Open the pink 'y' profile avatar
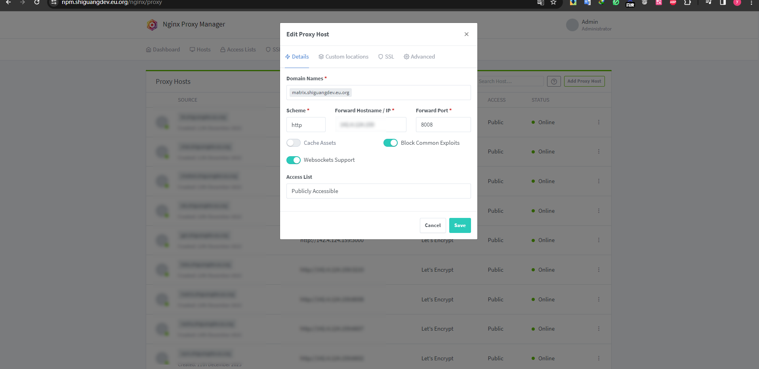 point(737,2)
